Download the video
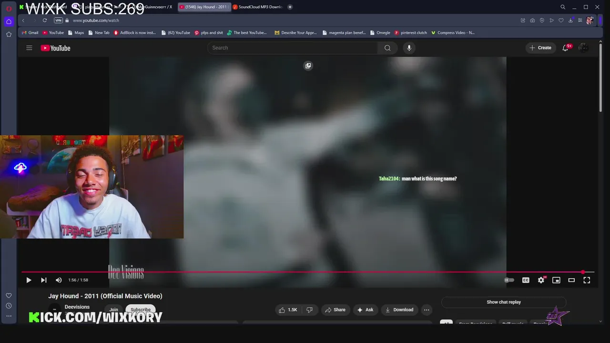This screenshot has height=343, width=610. click(x=399, y=310)
